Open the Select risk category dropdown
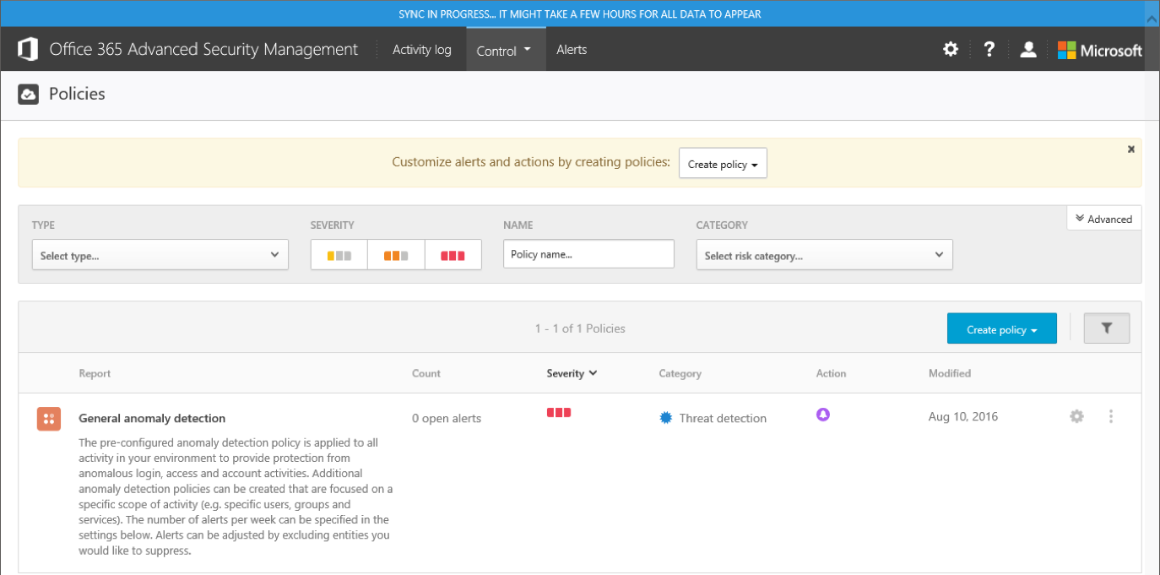This screenshot has width=1160, height=575. (x=823, y=254)
